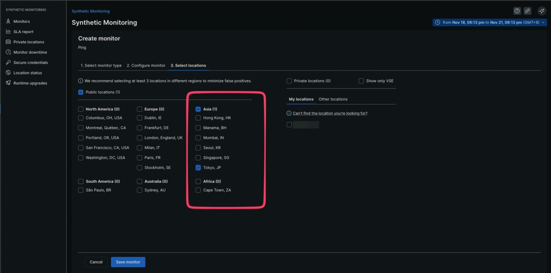Open the time range picker dropdown
Screen dimensions: 551x273
click(x=489, y=22)
